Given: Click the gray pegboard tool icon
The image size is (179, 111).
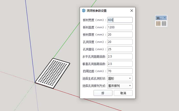Looking at the screenshot, I should click(164, 24).
